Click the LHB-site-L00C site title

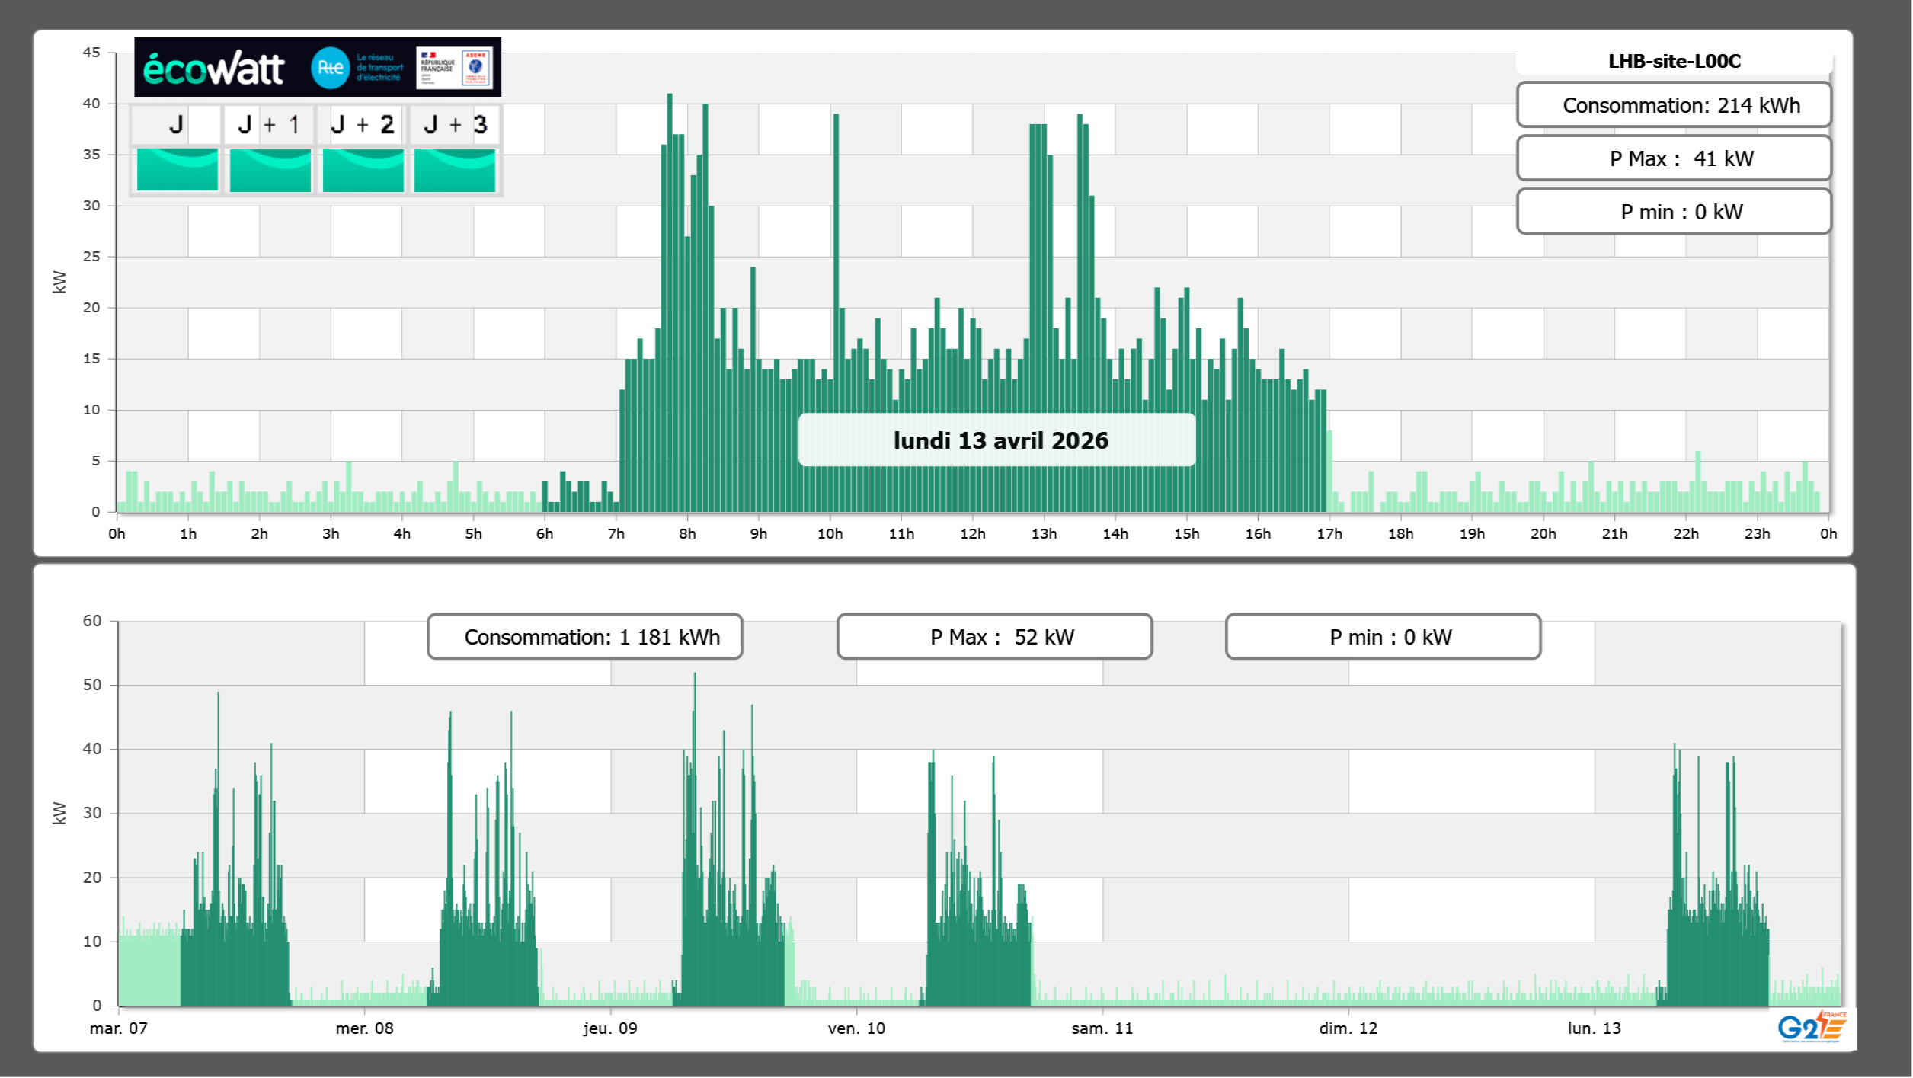1674,61
